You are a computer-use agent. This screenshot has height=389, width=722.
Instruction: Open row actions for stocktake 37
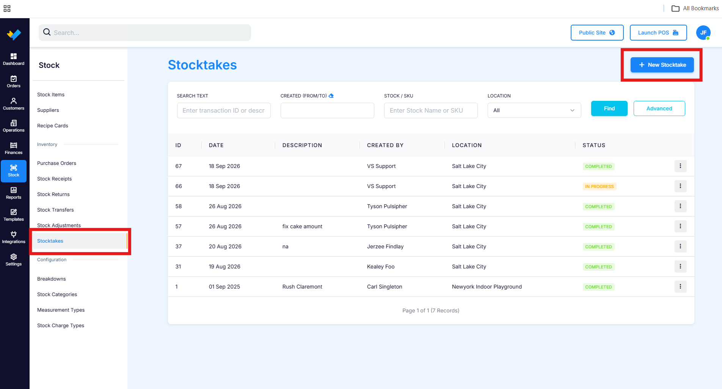680,246
